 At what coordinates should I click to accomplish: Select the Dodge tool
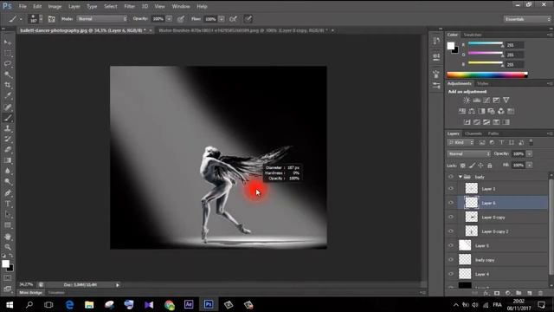pyautogui.click(x=8, y=182)
